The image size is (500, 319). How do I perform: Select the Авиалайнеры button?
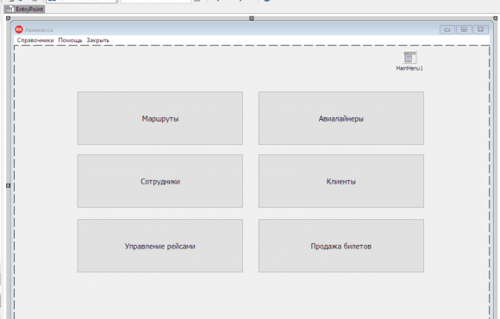pos(341,118)
